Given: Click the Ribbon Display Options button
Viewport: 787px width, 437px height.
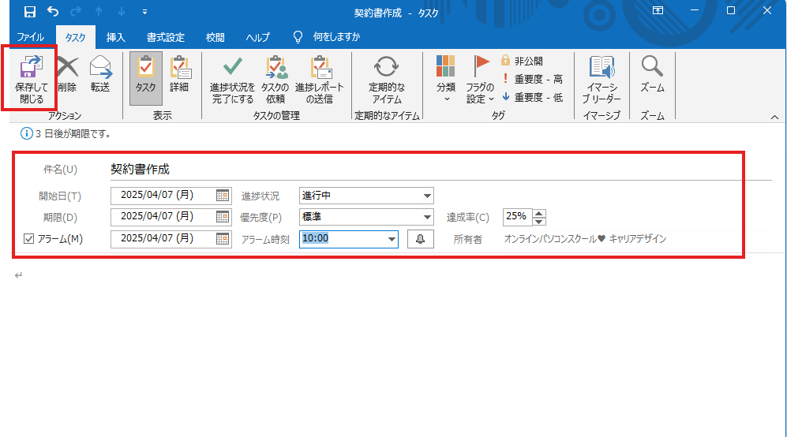Looking at the screenshot, I should [x=658, y=11].
